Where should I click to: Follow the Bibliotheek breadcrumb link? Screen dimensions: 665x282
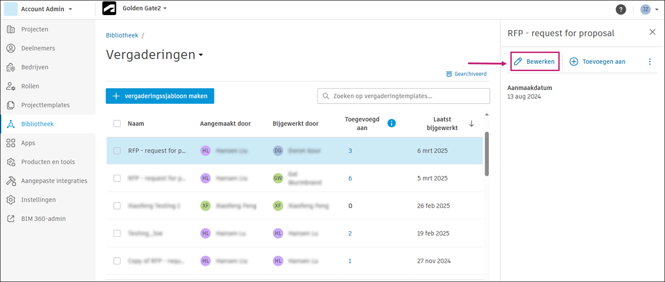coord(122,35)
